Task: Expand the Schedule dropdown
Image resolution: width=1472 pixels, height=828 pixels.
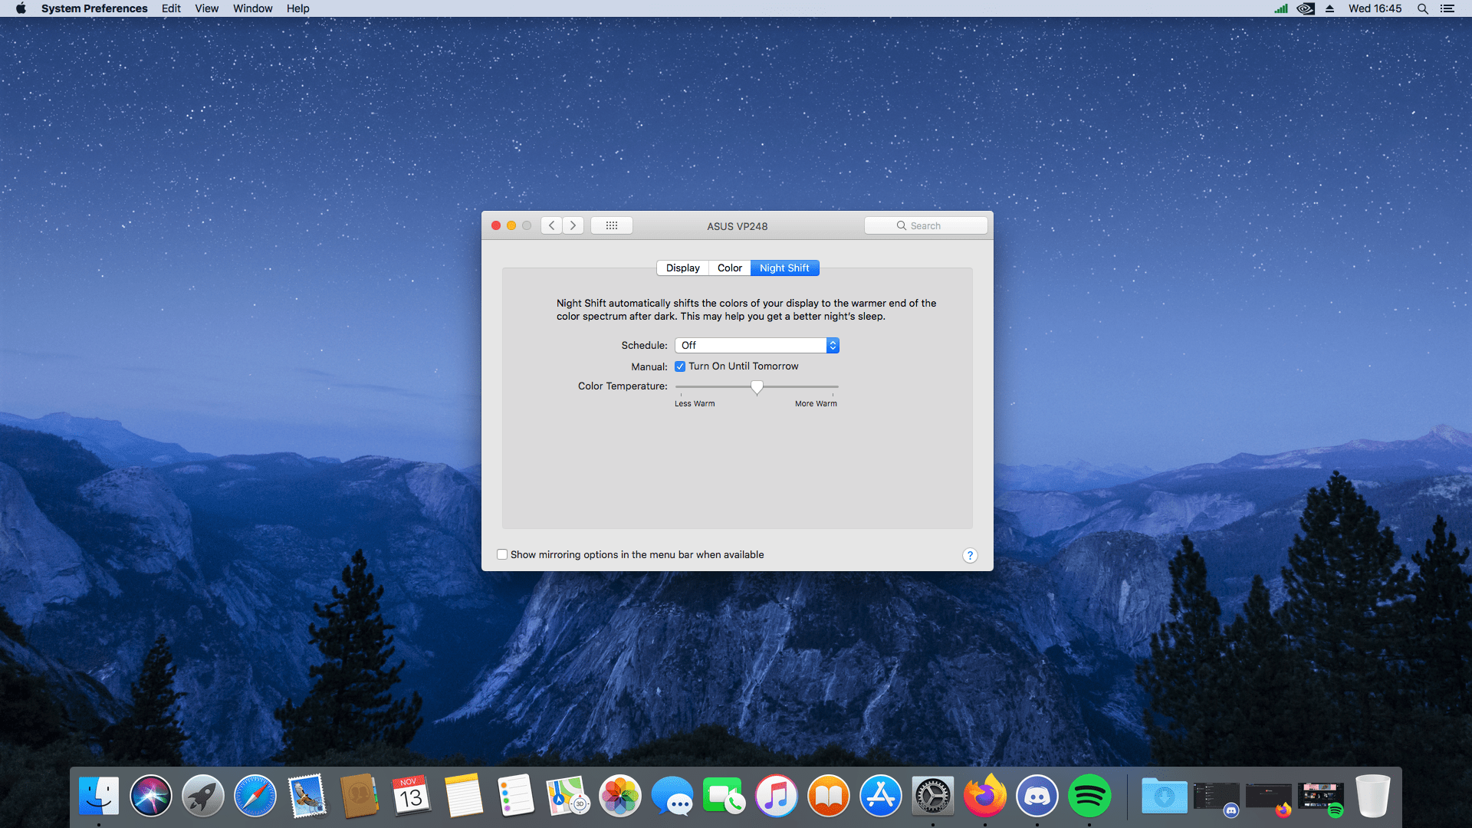Action: (x=757, y=346)
